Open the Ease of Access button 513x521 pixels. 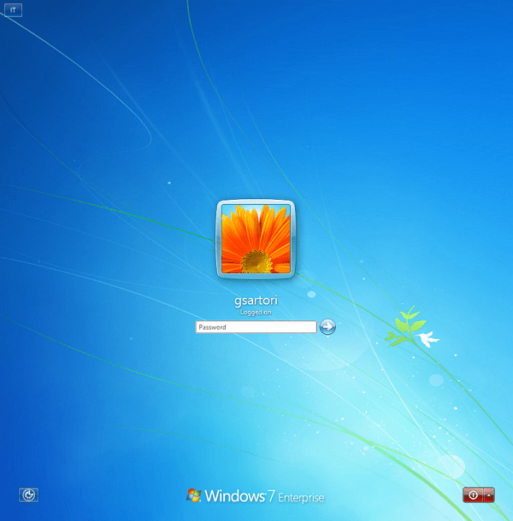pos(28,495)
